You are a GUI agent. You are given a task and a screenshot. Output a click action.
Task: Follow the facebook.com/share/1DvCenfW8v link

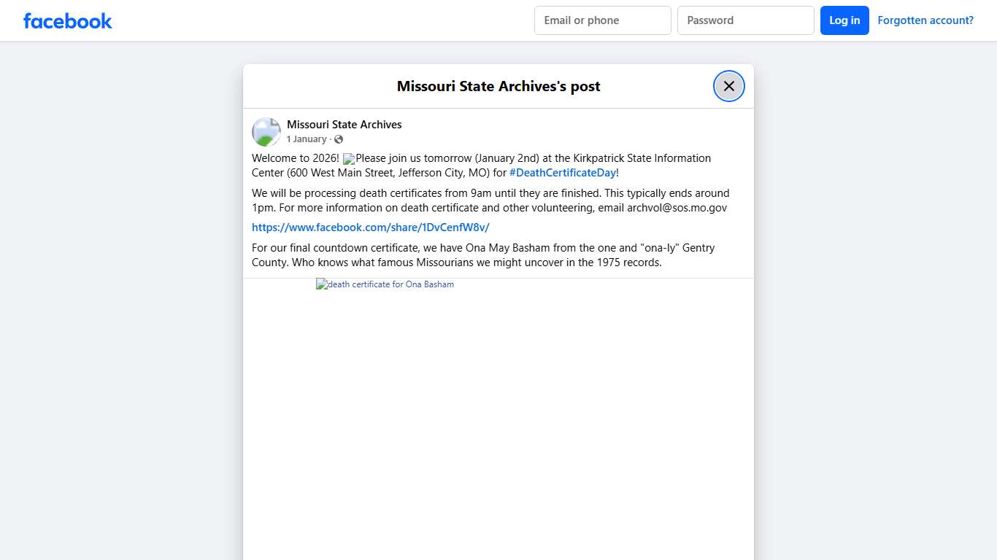pyautogui.click(x=370, y=227)
